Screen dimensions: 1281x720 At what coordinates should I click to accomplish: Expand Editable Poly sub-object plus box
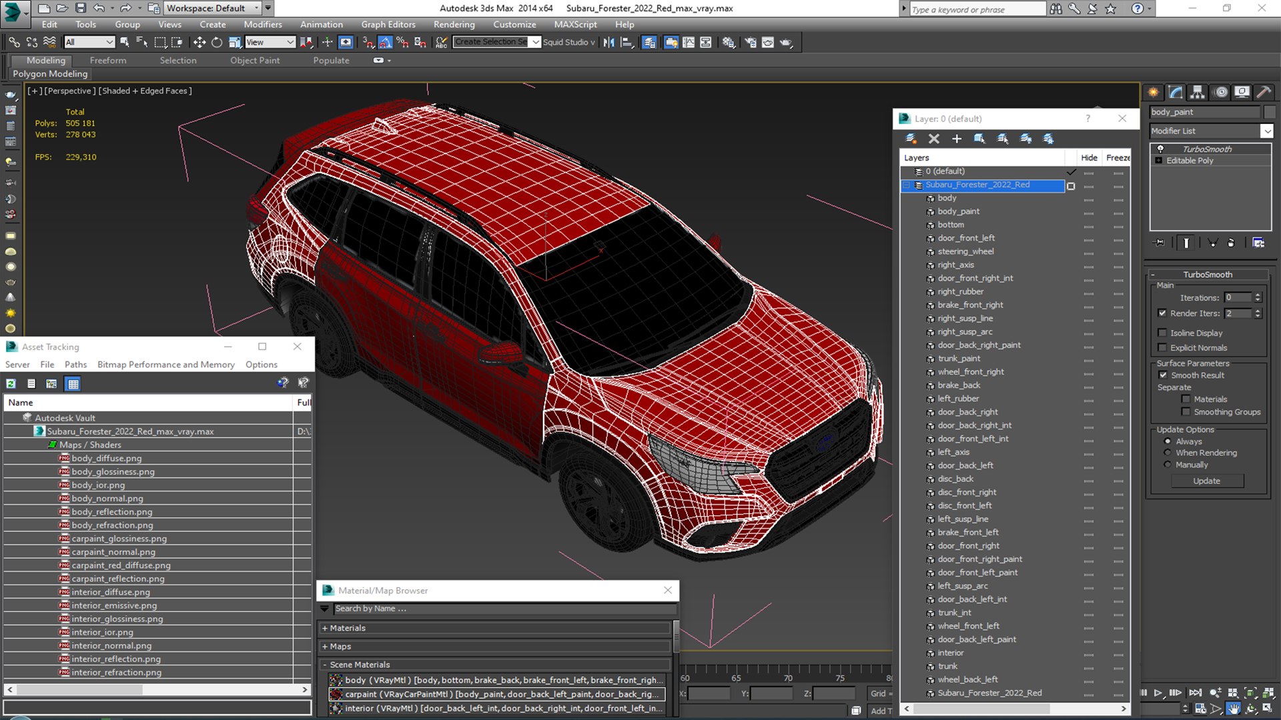tap(1159, 161)
